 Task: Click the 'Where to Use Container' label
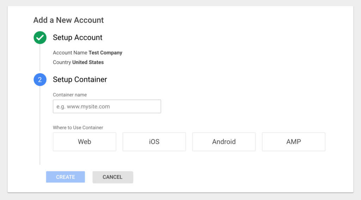coord(78,127)
